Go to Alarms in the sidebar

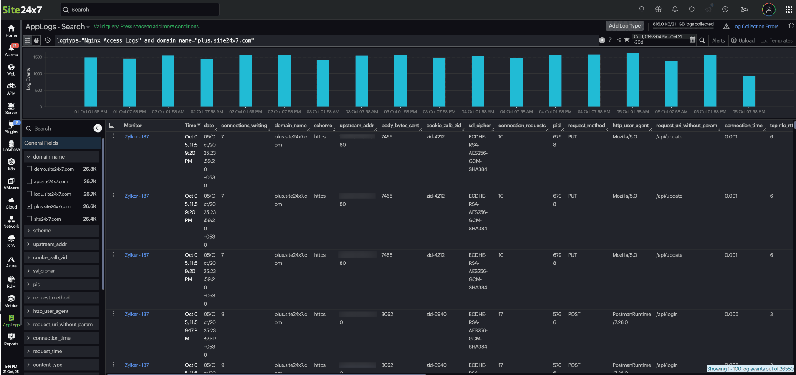pyautogui.click(x=11, y=50)
